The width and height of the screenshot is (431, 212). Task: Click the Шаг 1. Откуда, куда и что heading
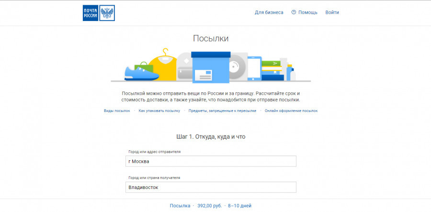point(211,137)
